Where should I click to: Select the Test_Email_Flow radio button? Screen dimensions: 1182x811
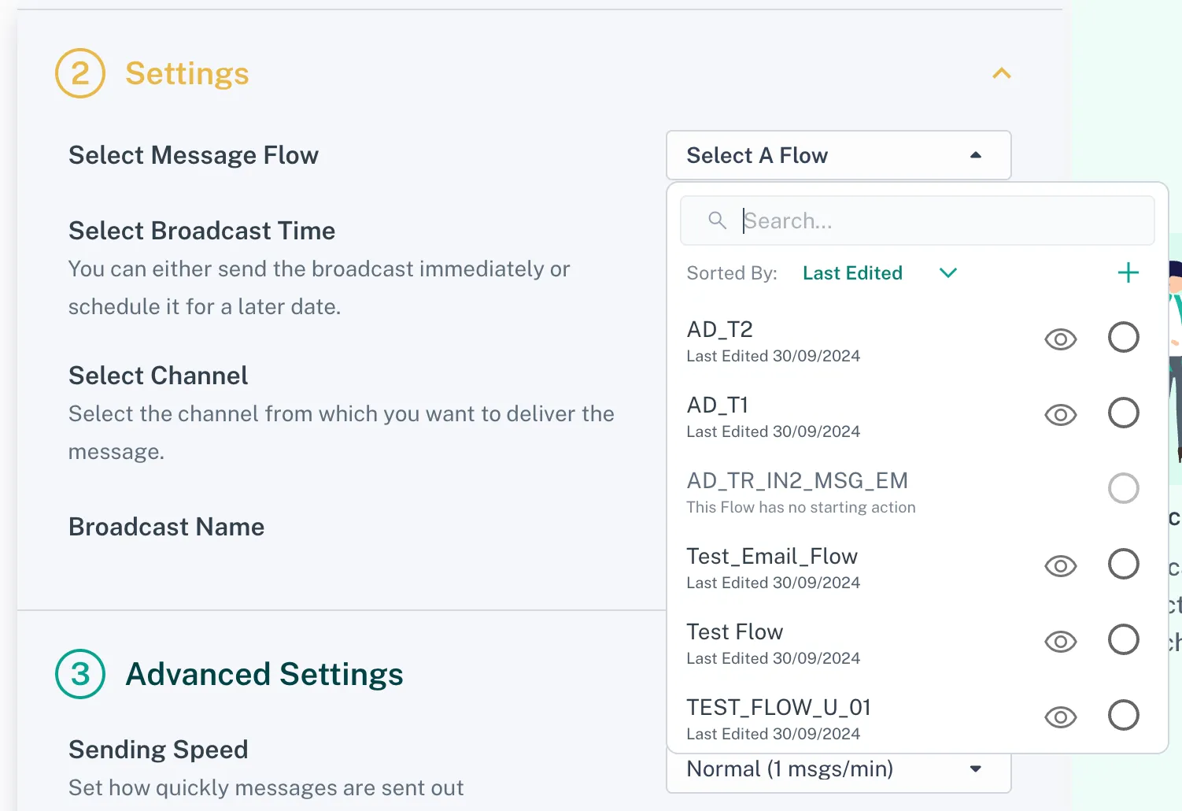[x=1123, y=564]
